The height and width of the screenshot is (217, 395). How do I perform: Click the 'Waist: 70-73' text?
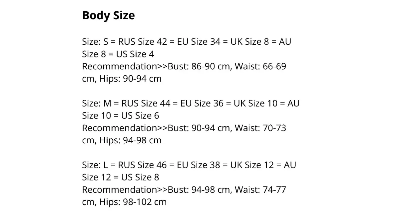(x=260, y=128)
